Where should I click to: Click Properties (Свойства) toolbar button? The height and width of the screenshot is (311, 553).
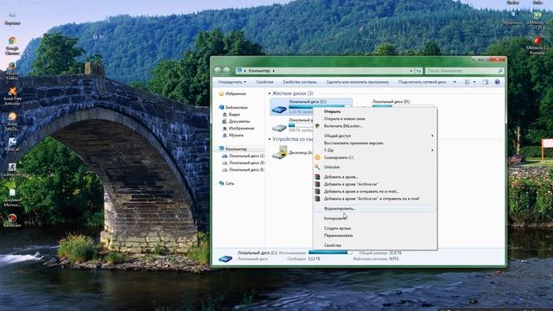pos(264,82)
